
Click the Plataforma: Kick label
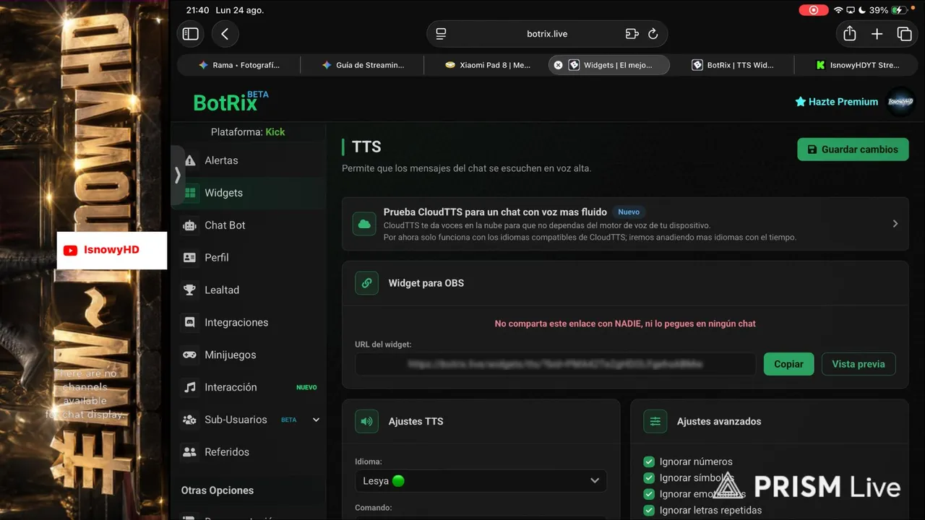[x=248, y=132]
